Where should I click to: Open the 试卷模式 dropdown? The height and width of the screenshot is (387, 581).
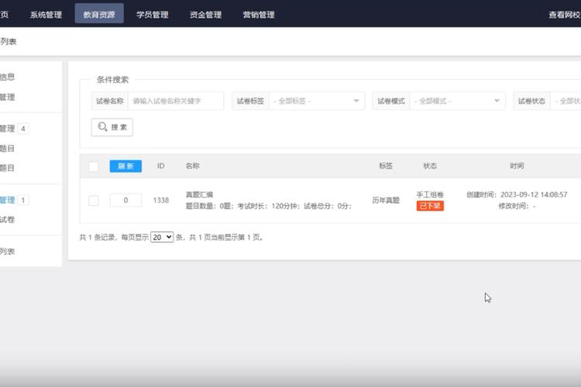click(x=458, y=101)
